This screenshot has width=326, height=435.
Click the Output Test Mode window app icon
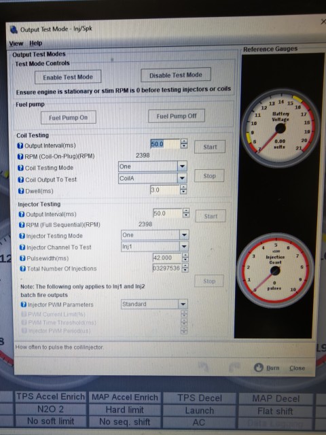coord(14,29)
